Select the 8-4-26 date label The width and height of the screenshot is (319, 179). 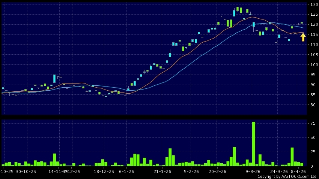coord(298,171)
